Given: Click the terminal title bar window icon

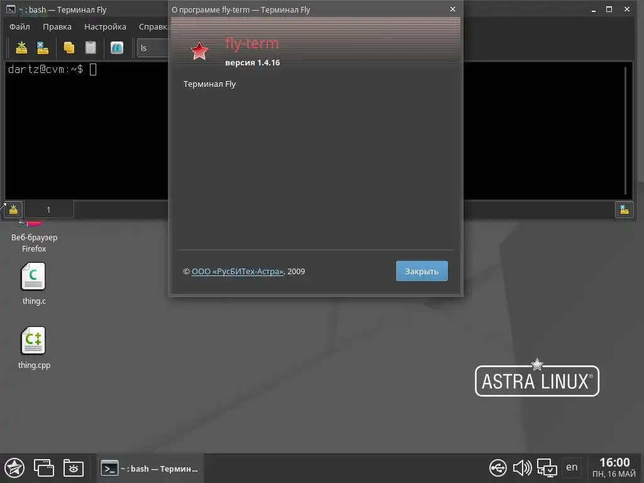Looking at the screenshot, I should point(11,9).
